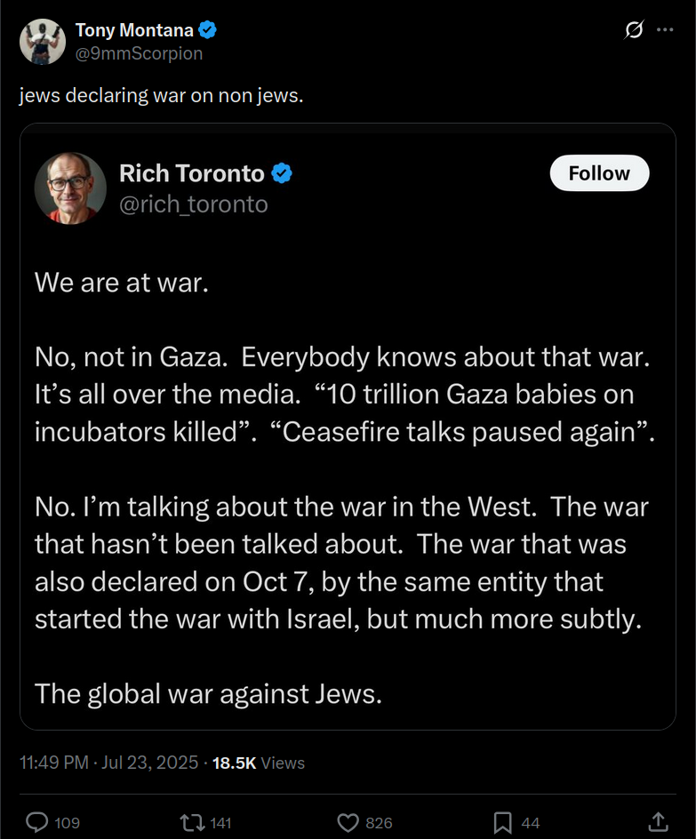Repost the tweet via retweet icon

(190, 822)
